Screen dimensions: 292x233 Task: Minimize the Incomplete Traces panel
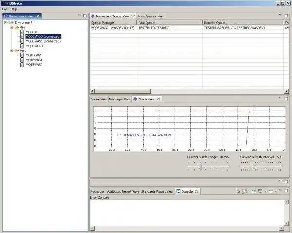(281, 15)
